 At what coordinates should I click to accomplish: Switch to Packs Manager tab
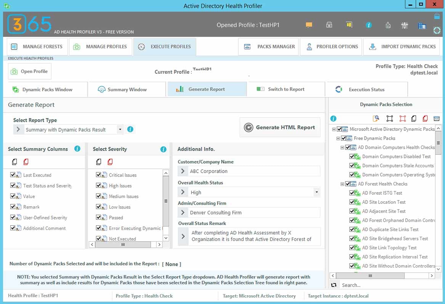click(x=268, y=46)
